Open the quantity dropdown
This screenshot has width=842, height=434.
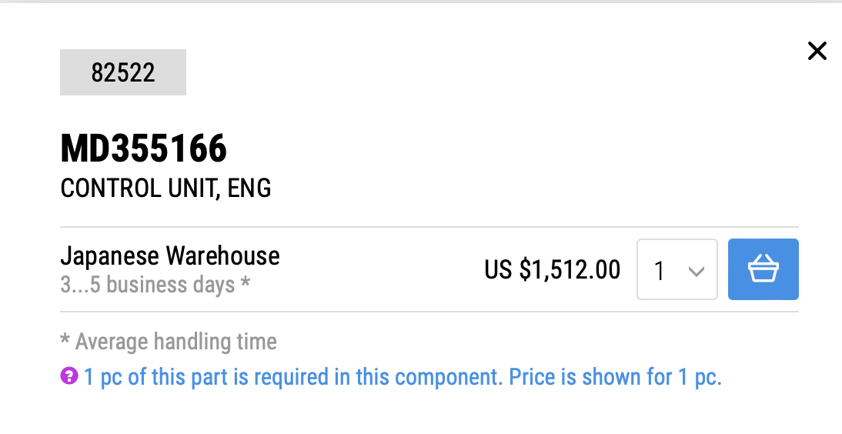point(677,269)
